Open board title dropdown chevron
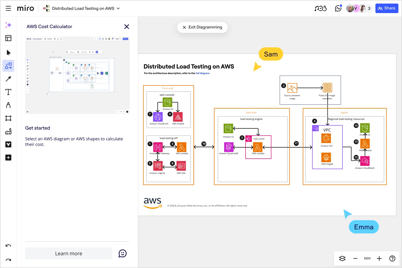 point(118,8)
